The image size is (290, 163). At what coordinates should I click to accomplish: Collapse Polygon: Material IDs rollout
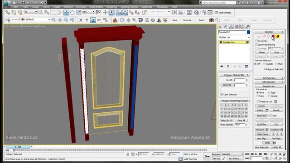coord(234,75)
